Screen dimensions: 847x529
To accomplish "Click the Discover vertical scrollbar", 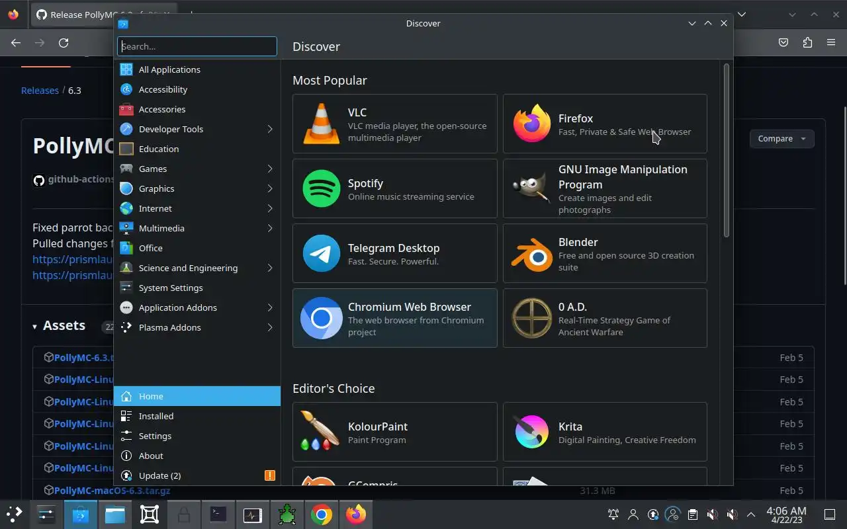I will click(726, 150).
